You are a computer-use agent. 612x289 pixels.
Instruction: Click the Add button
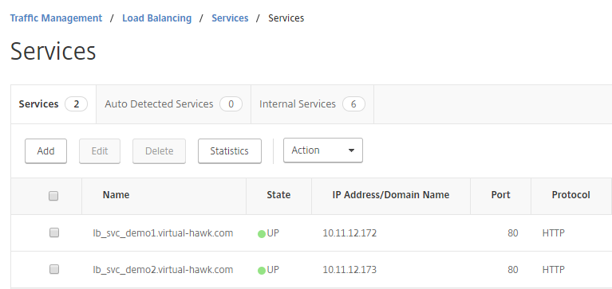coord(45,151)
